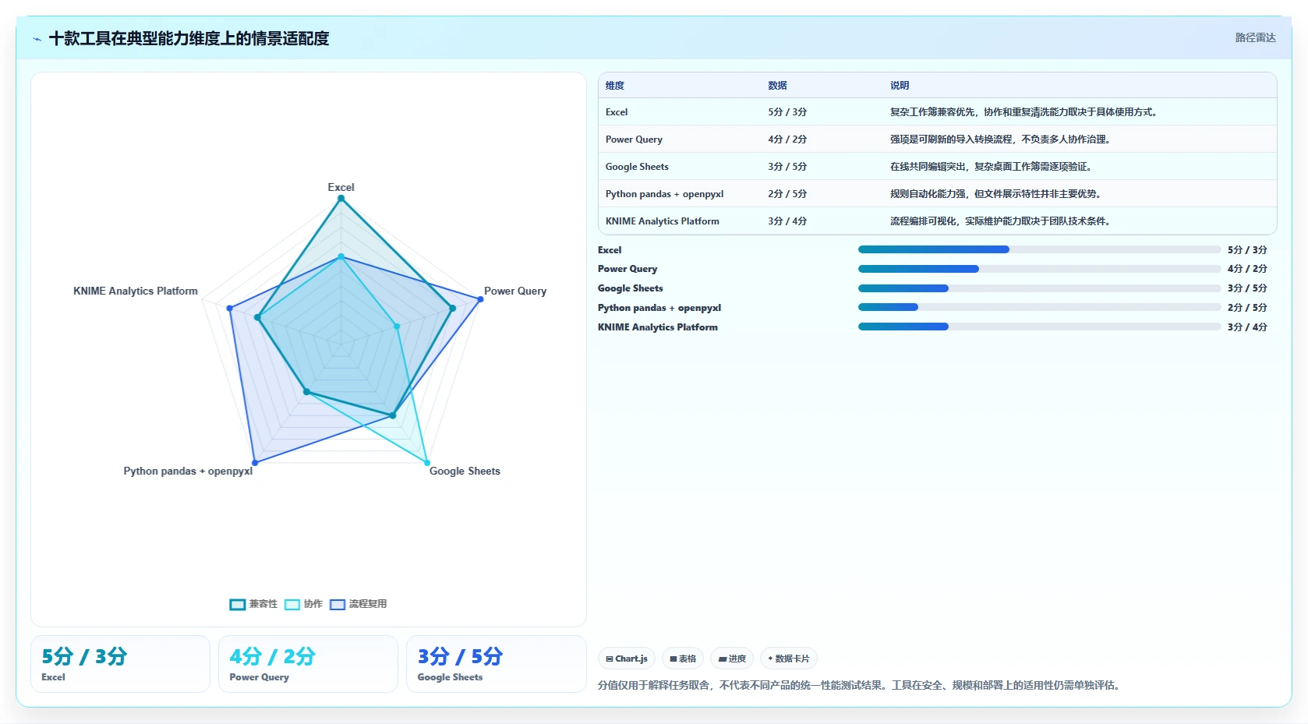The width and height of the screenshot is (1308, 724).
Task: Click the 维度 table column header
Action: [x=615, y=86]
